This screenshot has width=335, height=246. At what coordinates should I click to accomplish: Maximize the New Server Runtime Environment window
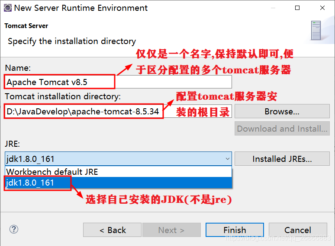pyautogui.click(x=297, y=8)
